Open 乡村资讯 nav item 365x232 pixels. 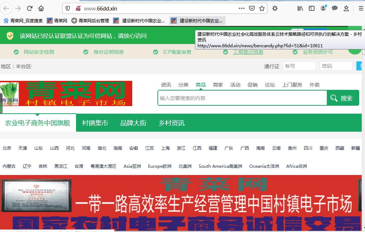tap(172, 123)
